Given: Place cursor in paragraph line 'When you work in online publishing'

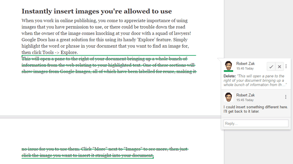Looking at the screenshot, I should pyautogui.click(x=105, y=20).
